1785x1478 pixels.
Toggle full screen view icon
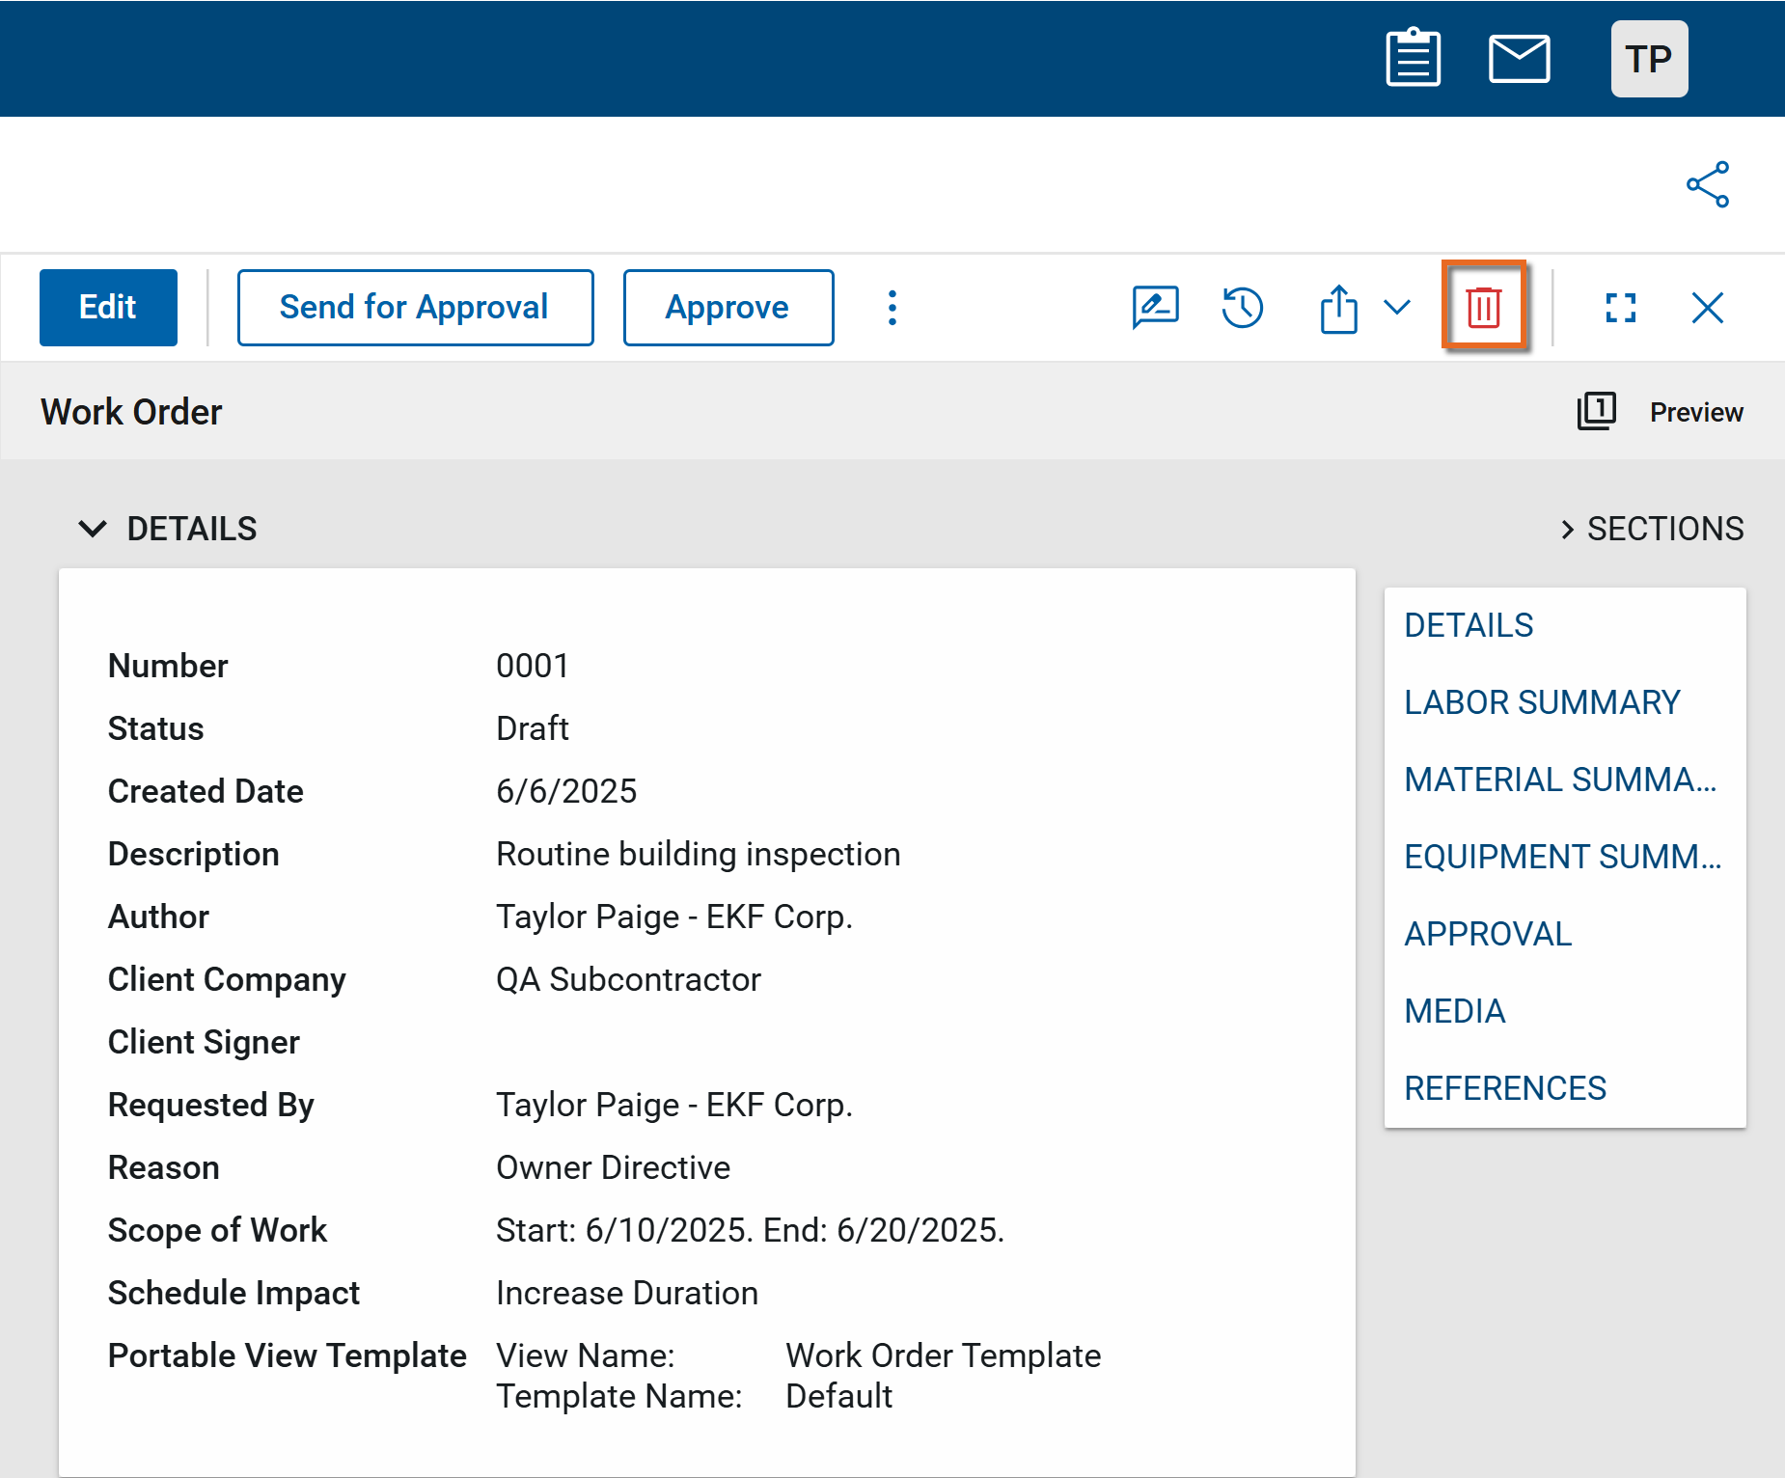click(1620, 308)
